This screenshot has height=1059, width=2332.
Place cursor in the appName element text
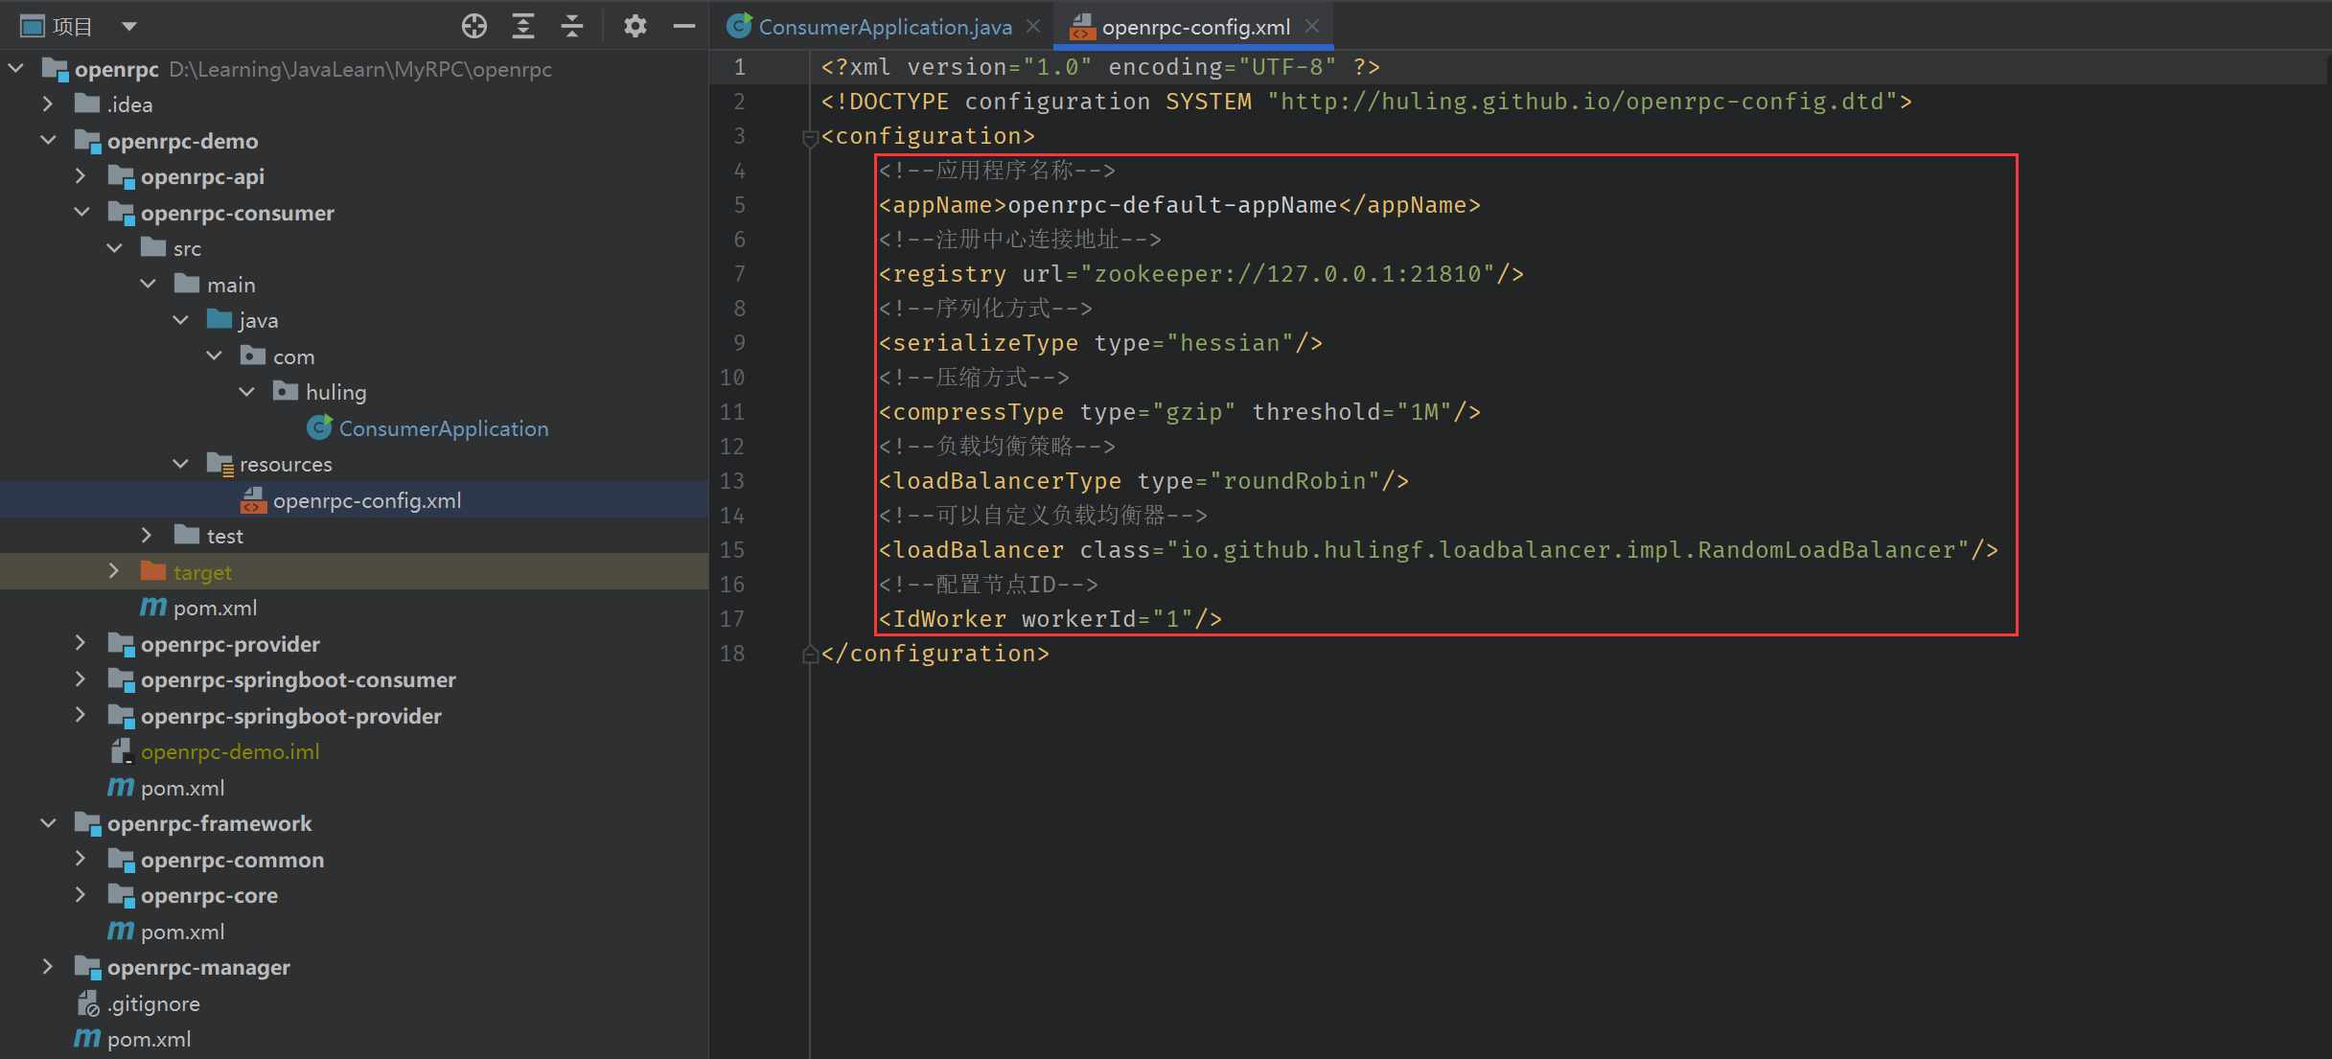coord(1172,205)
